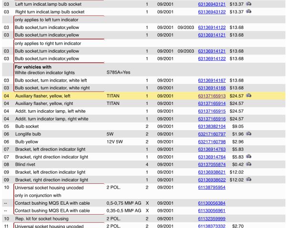Select the highlighted 'Auxiliary flasher, yellow, left' description
Screen dimensions: 305x228
coord(43,96)
